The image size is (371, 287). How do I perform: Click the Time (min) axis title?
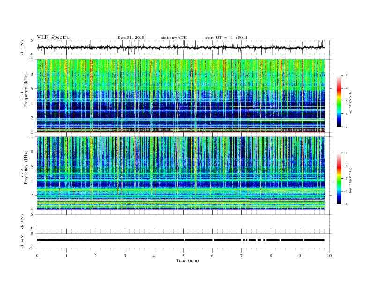[x=187, y=260]
